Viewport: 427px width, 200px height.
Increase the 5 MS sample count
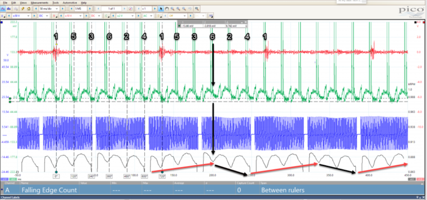[x=90, y=9]
